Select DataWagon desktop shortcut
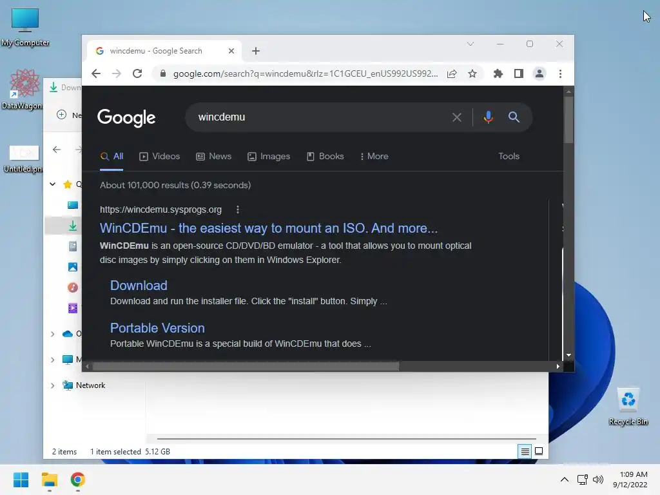Image resolution: width=660 pixels, height=495 pixels. coord(23,89)
